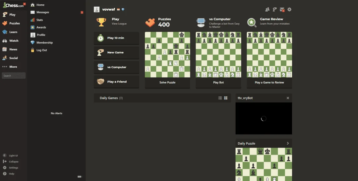Start a Play 10 min game
The height and width of the screenshot is (181, 358).
(x=116, y=38)
